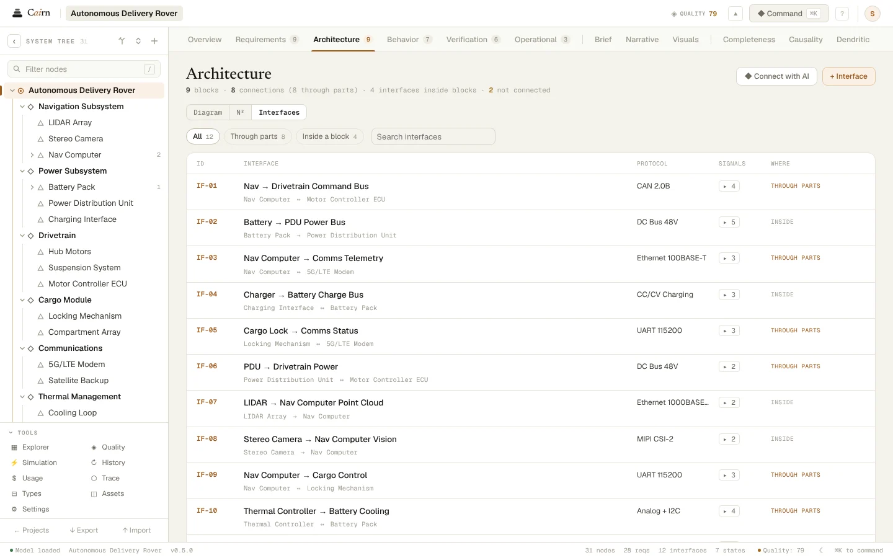893x558 pixels.
Task: Open the Simulation tool
Action: pos(33,463)
